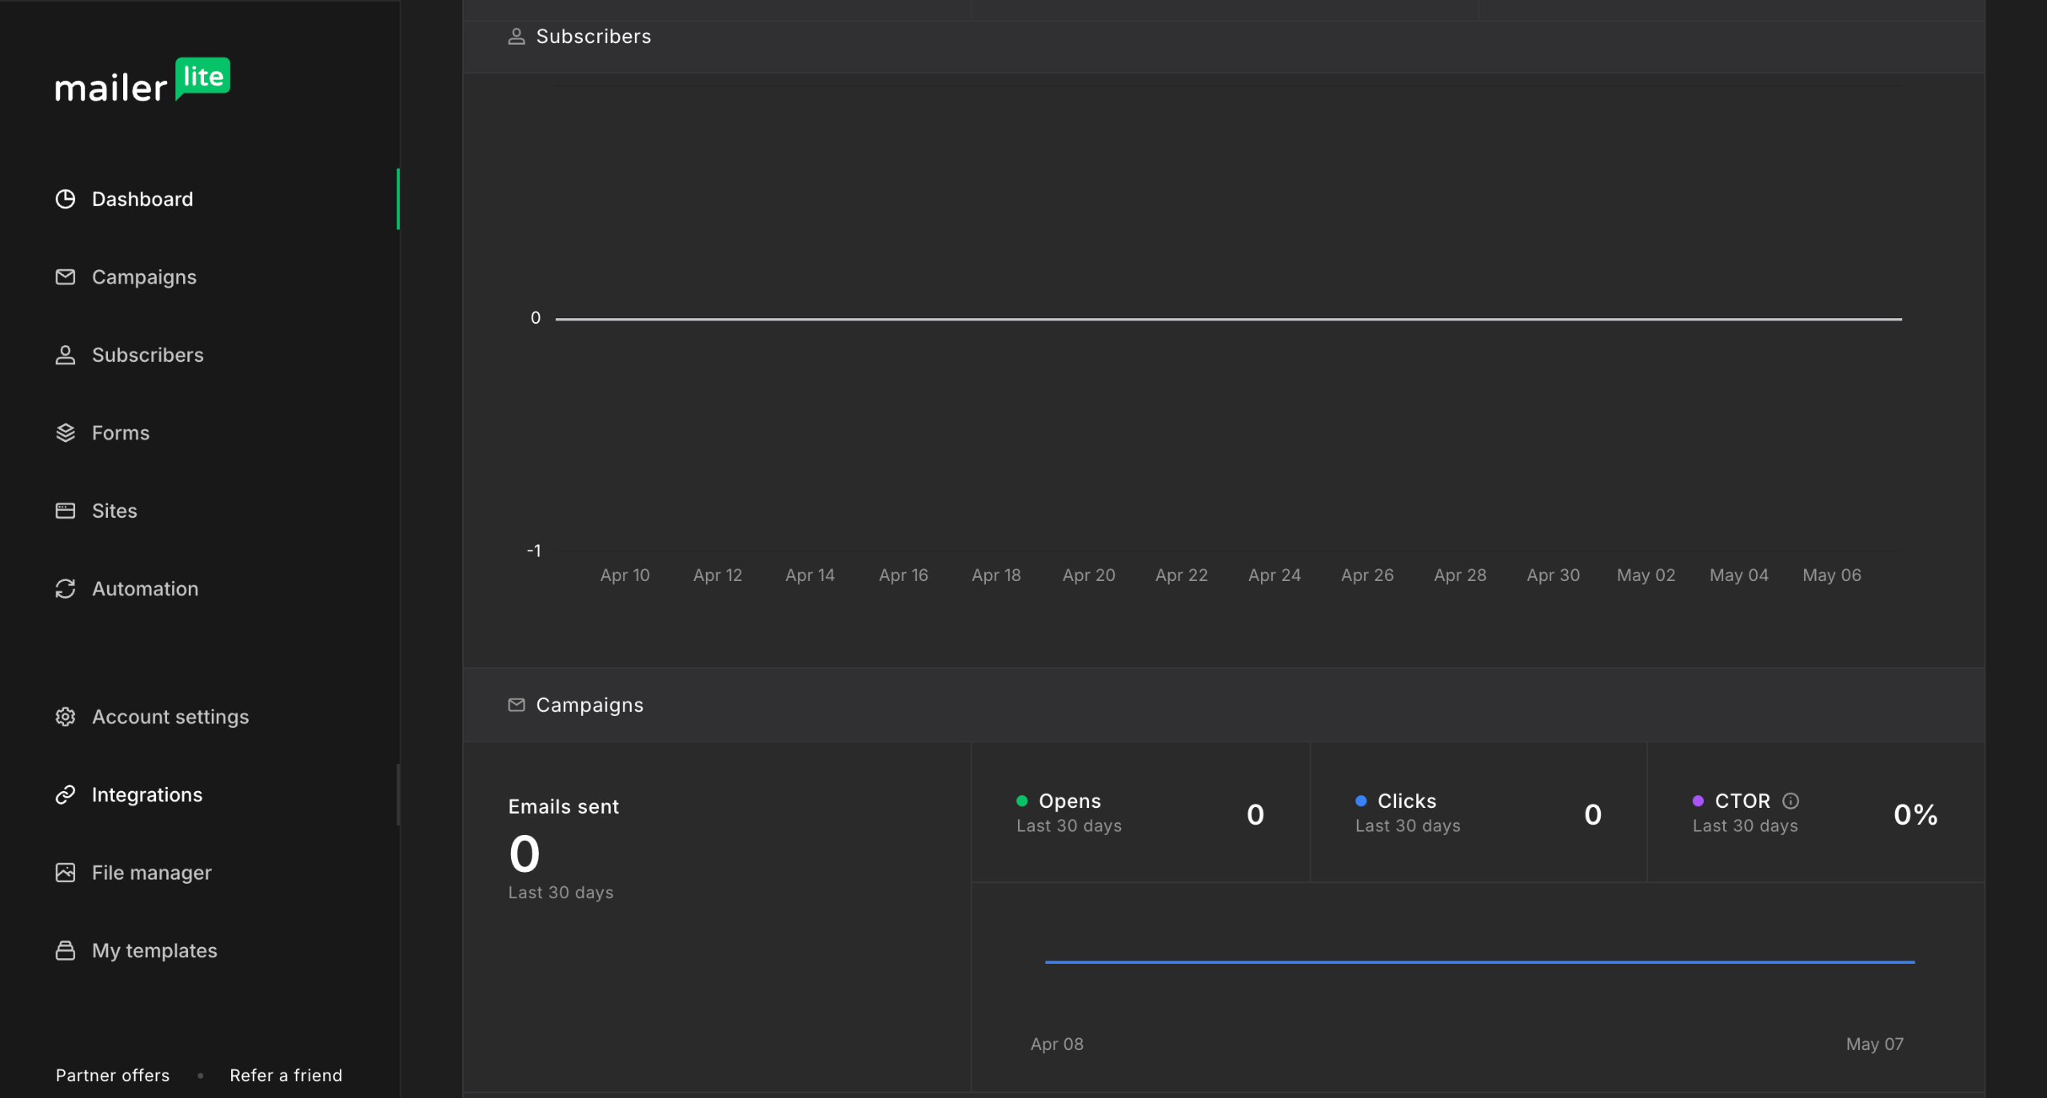
Task: Click the Emails sent count
Action: pos(525,853)
